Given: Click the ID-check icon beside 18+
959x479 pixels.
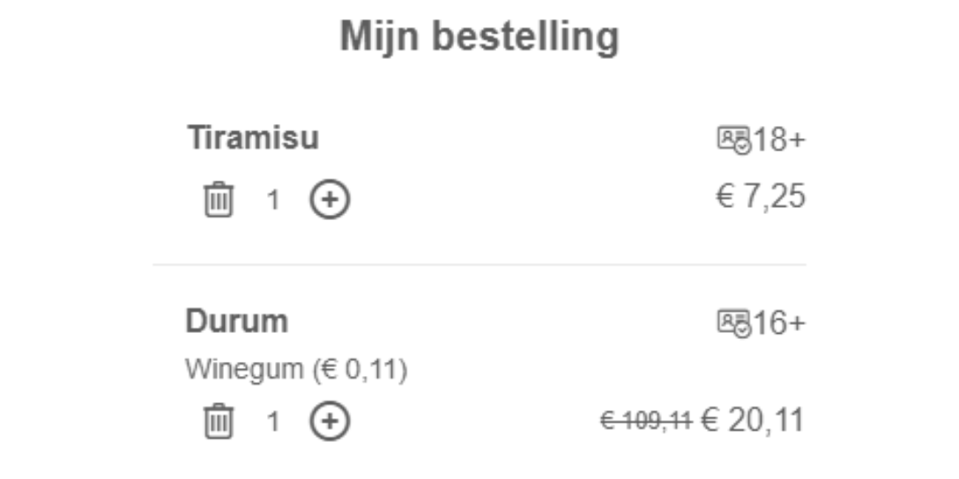Looking at the screenshot, I should [x=734, y=139].
